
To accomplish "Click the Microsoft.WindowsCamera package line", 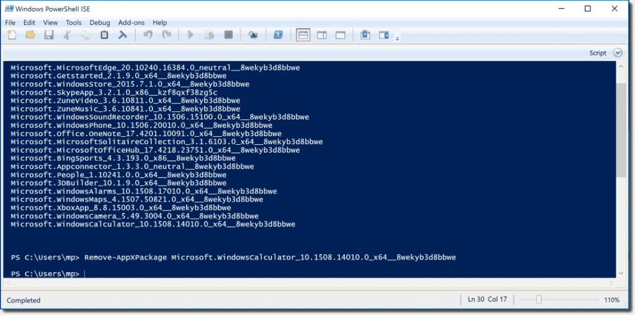I will [135, 215].
